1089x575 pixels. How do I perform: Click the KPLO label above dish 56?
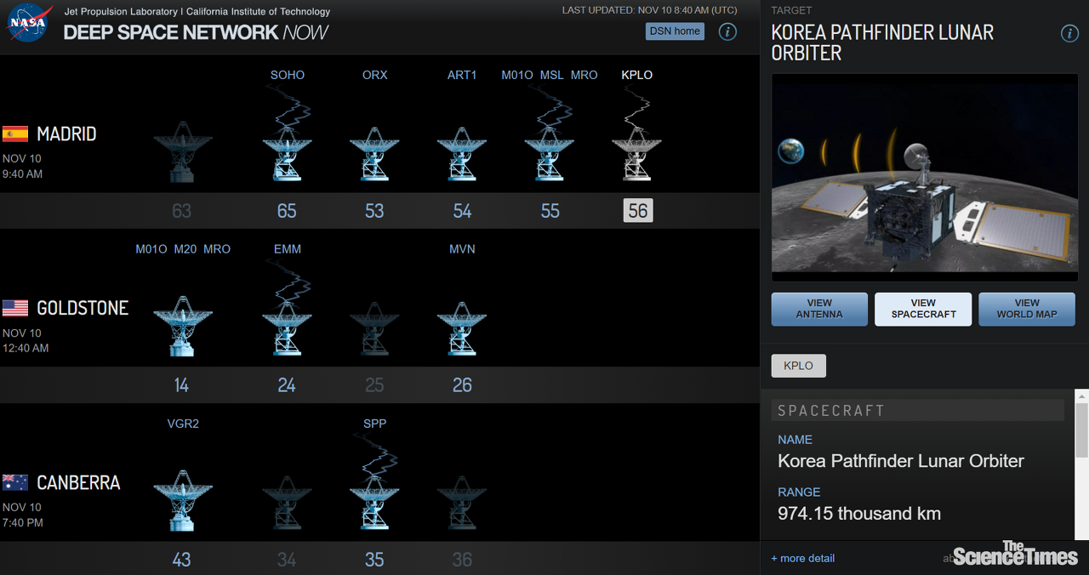pos(637,75)
